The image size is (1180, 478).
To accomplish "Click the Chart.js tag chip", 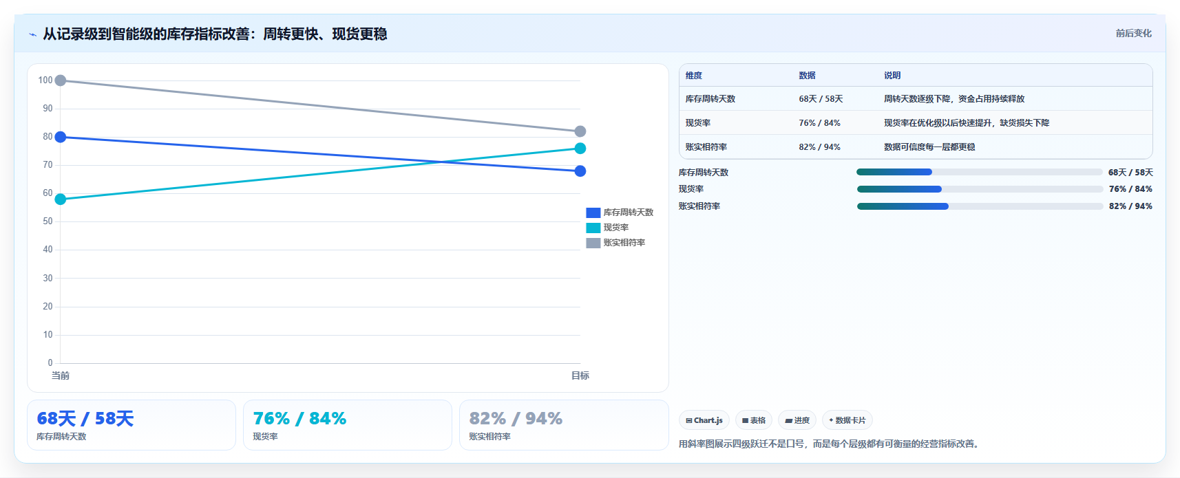I will pos(704,420).
